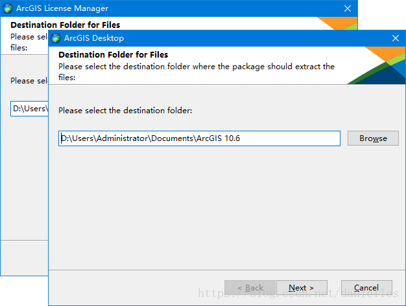Click the "Please select the destination folder:" label
Image resolution: width=406 pixels, height=306 pixels.
[125, 111]
